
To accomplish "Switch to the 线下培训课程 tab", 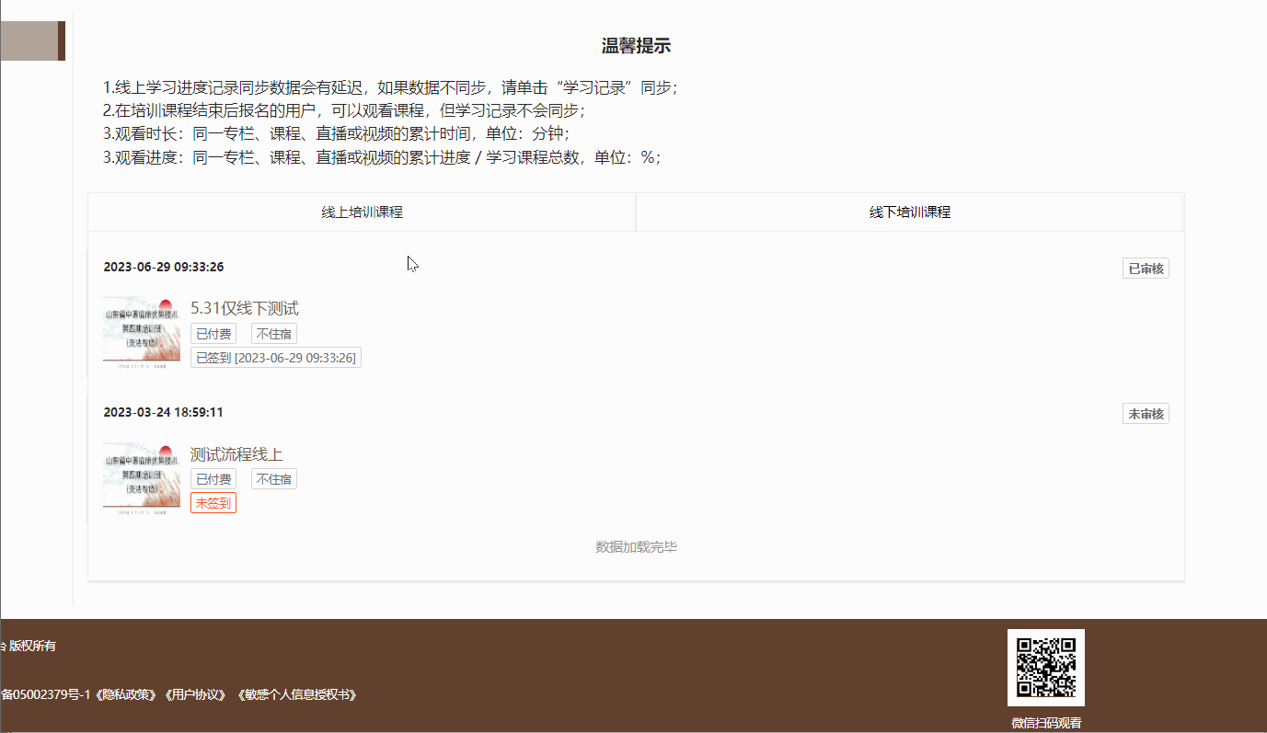I will click(909, 212).
